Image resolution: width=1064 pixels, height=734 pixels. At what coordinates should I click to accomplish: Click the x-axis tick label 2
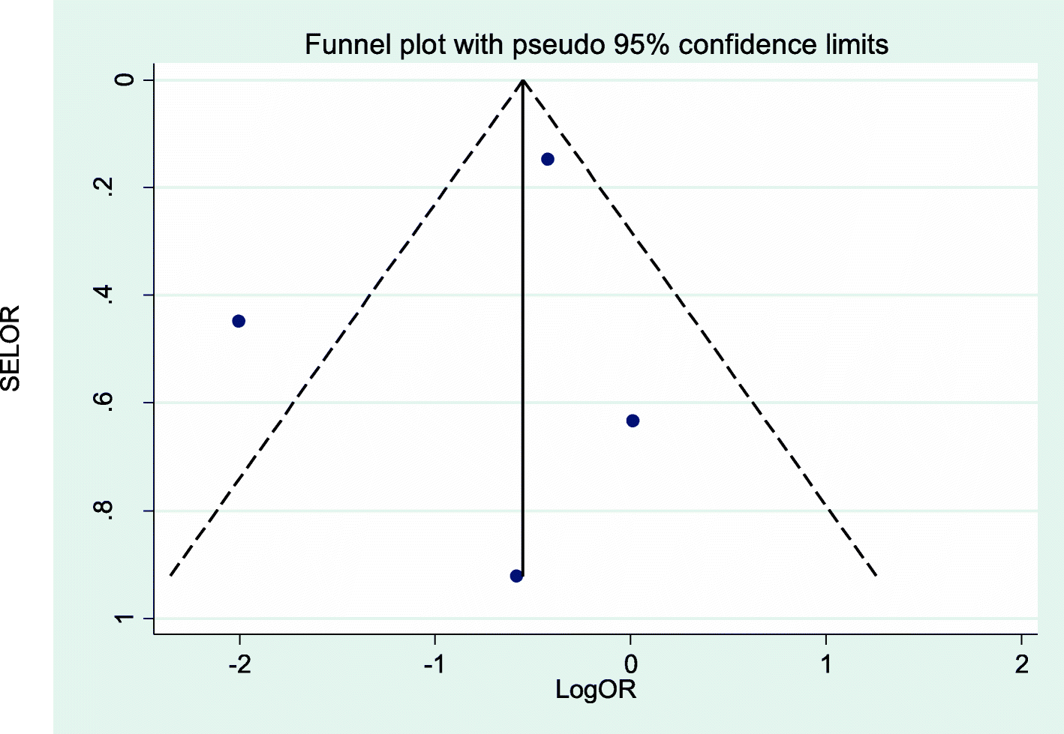coord(1021,664)
